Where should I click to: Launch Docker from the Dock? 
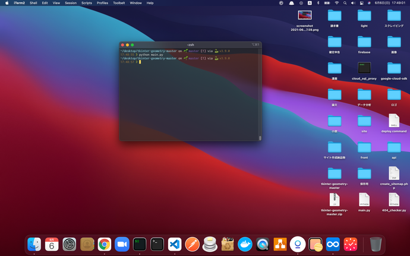[x=245, y=244]
